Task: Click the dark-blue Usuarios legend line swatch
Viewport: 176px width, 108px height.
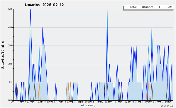Action: tap(139, 7)
